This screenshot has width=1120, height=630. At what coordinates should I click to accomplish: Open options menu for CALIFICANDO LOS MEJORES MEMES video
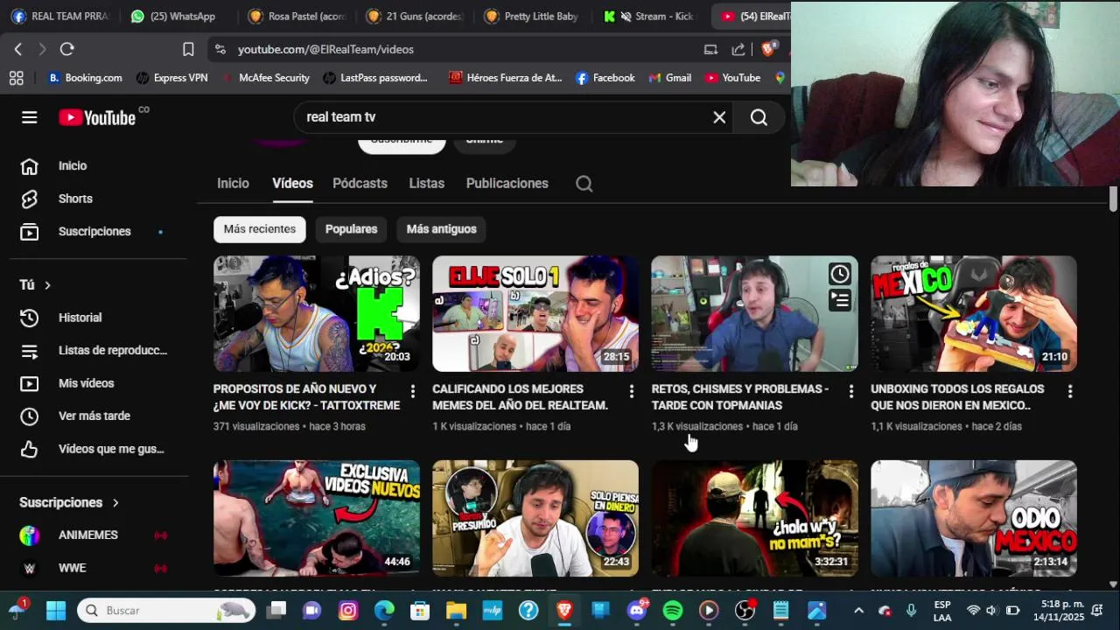coord(632,391)
